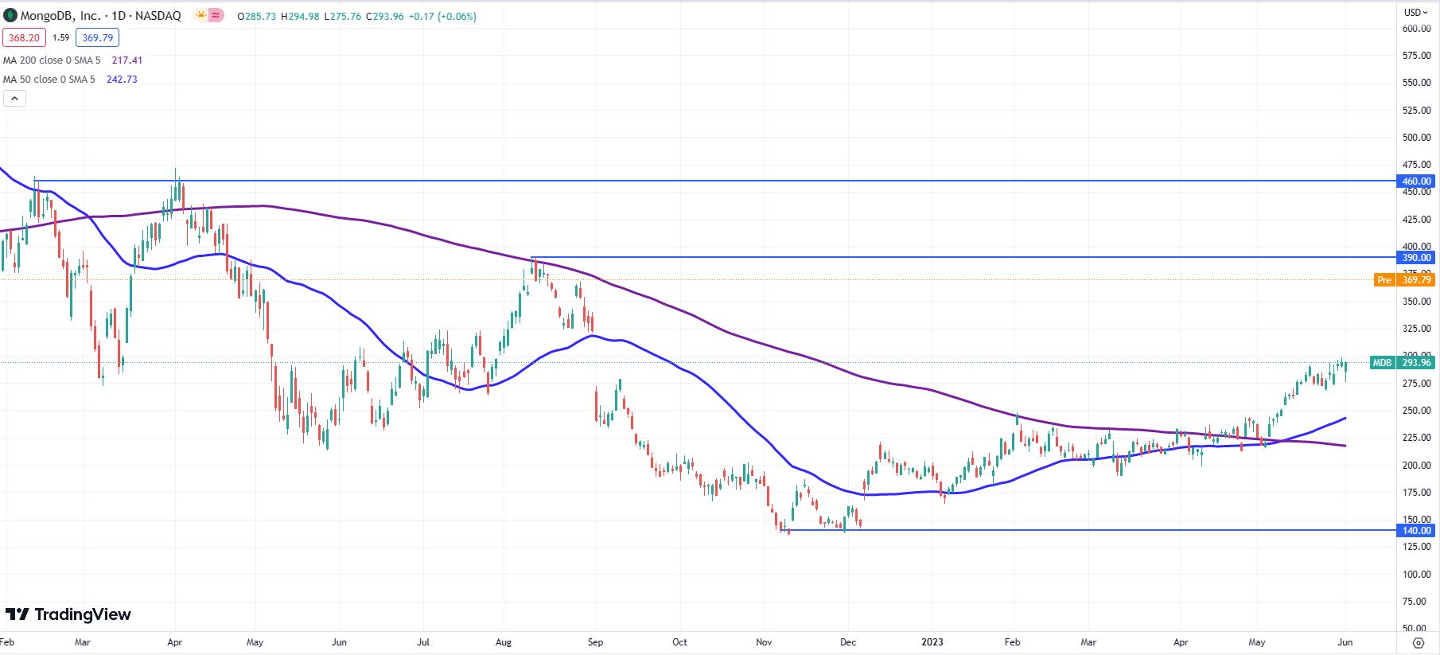Click the Jun label at right end of time axis
Viewport: 1440px width, 655px height.
click(x=1345, y=642)
